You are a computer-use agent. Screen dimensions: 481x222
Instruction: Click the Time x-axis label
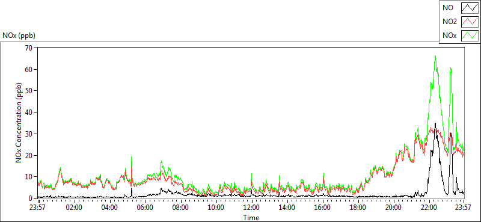(x=251, y=217)
